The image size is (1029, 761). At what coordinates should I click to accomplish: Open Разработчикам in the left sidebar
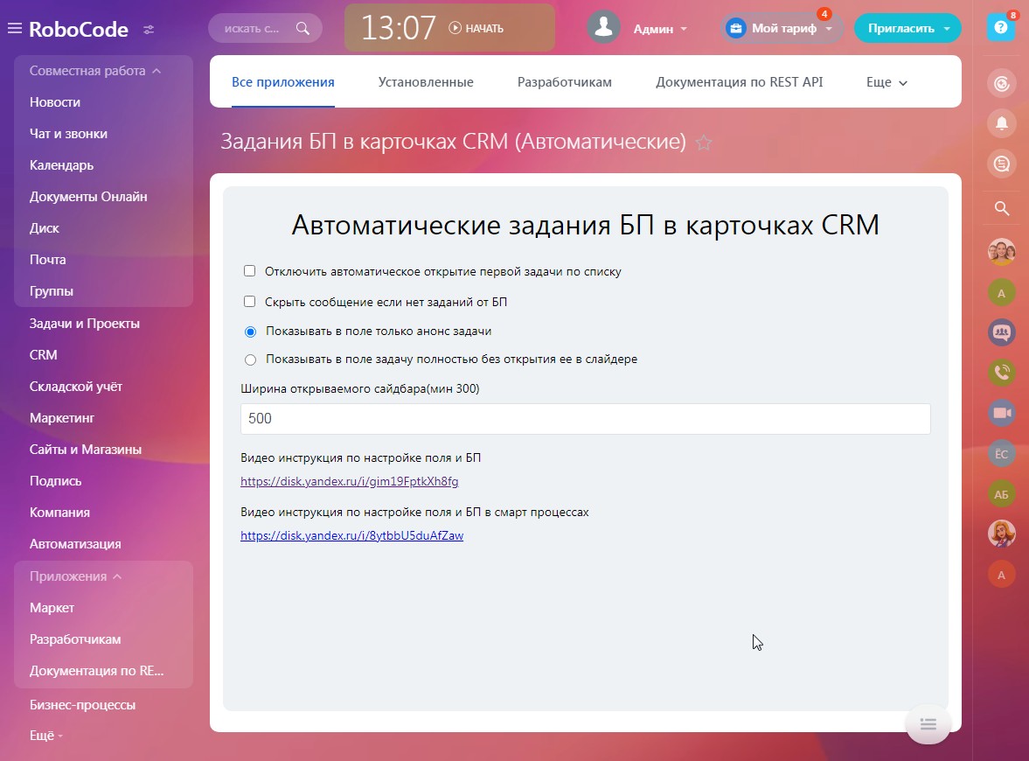75,639
